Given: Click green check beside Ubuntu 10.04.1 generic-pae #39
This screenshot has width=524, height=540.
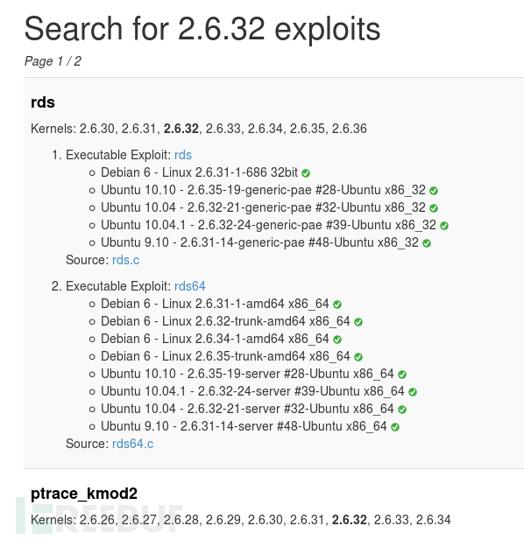Looking at the screenshot, I should 444,226.
